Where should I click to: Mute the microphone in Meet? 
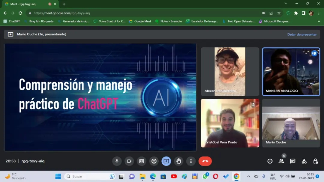[x=117, y=161]
